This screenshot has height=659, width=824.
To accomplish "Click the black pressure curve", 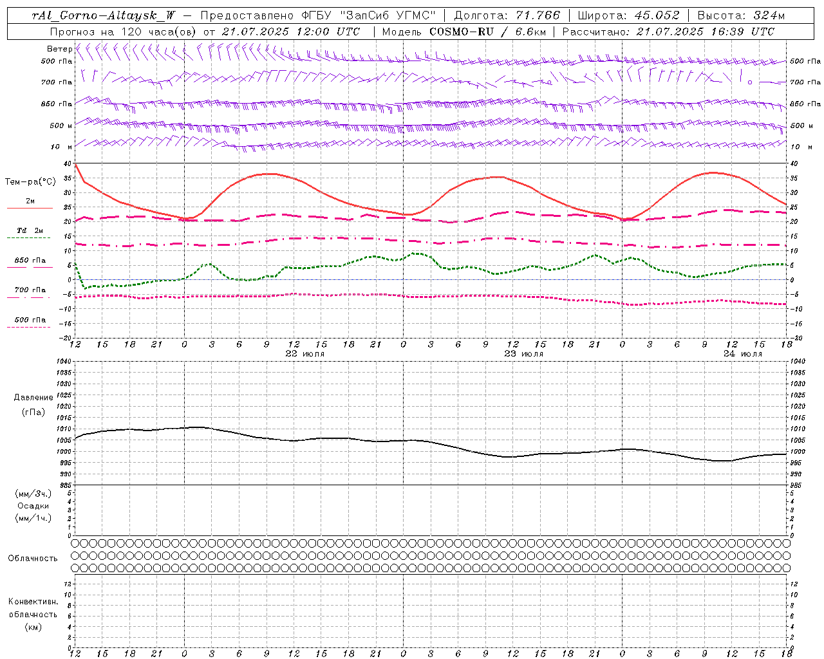I will tap(431, 442).
